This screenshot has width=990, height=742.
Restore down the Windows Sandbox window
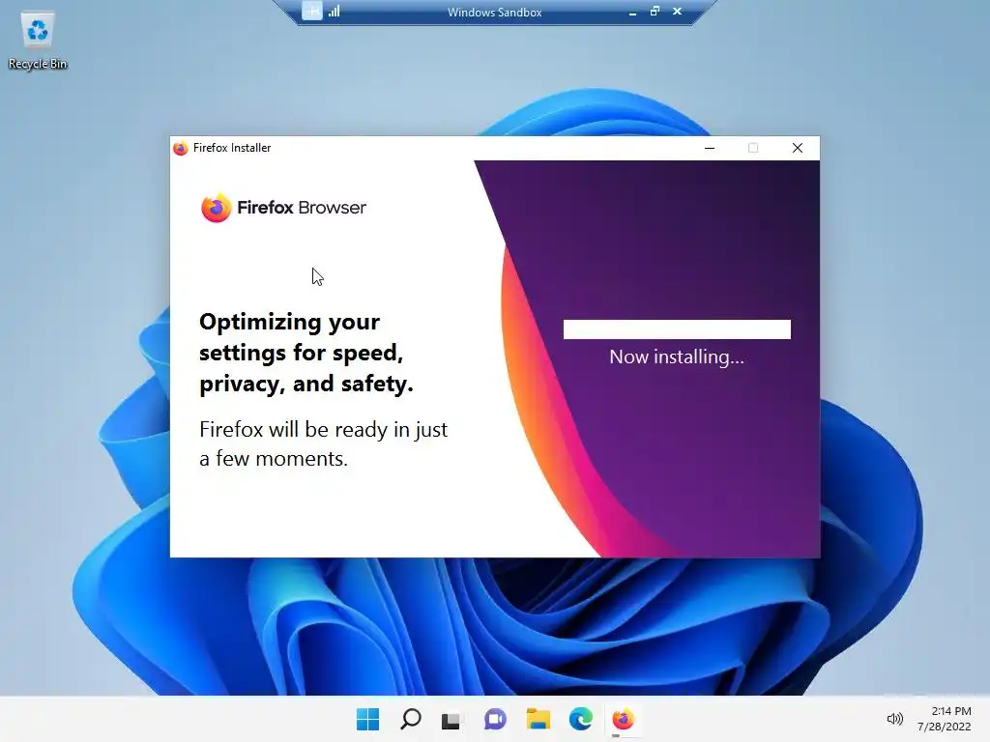(x=655, y=11)
